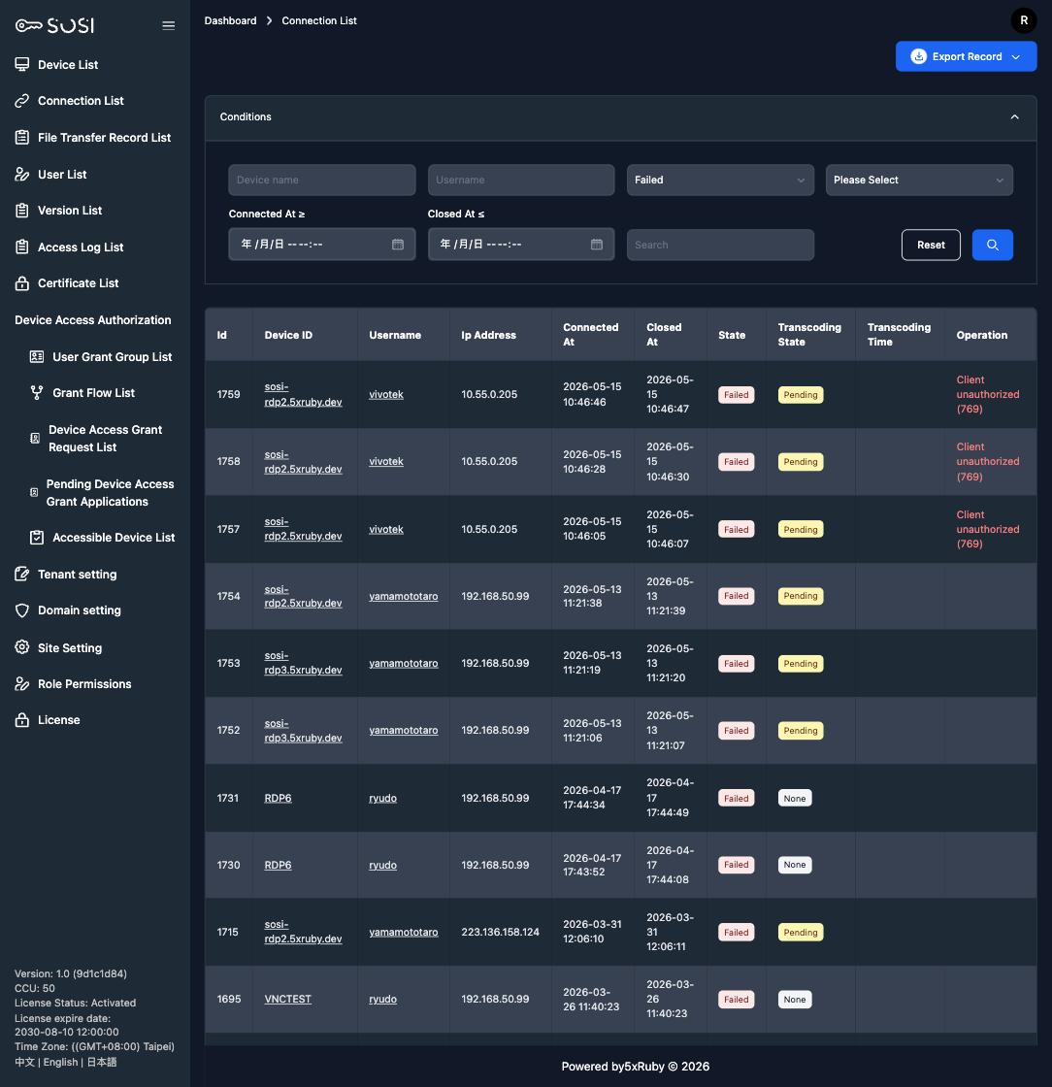Viewport: 1052px width, 1087px height.
Task: Click the Reset button
Action: (x=930, y=245)
